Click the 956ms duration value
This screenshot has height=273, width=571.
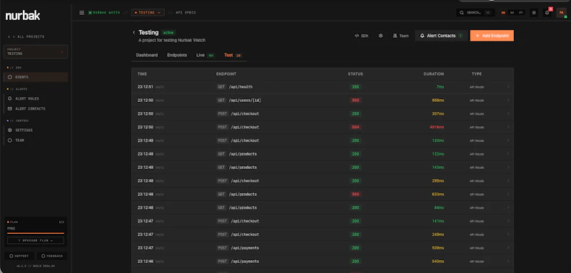pos(438,101)
